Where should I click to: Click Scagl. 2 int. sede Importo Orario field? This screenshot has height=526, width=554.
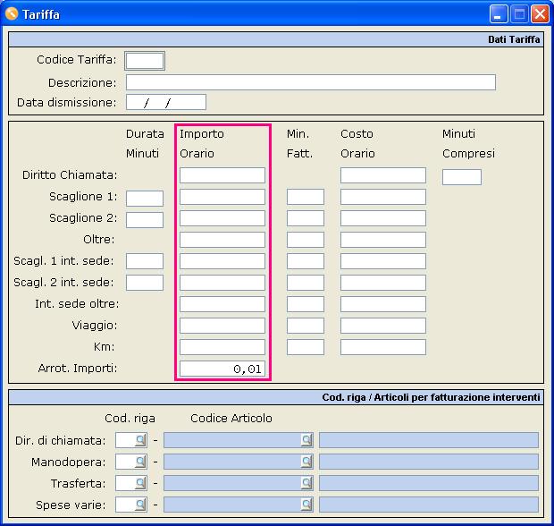[222, 283]
